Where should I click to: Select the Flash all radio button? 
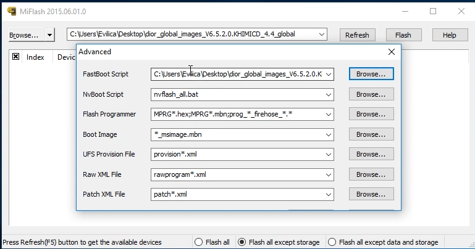pos(198,242)
